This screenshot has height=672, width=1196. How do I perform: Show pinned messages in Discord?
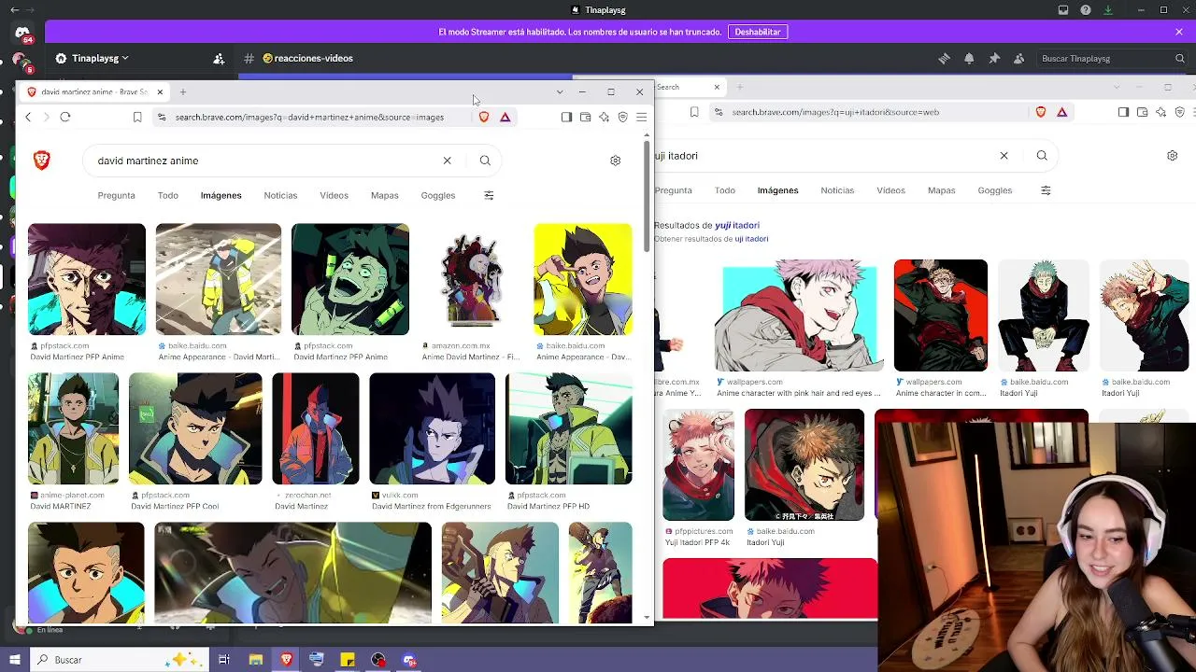tap(994, 58)
